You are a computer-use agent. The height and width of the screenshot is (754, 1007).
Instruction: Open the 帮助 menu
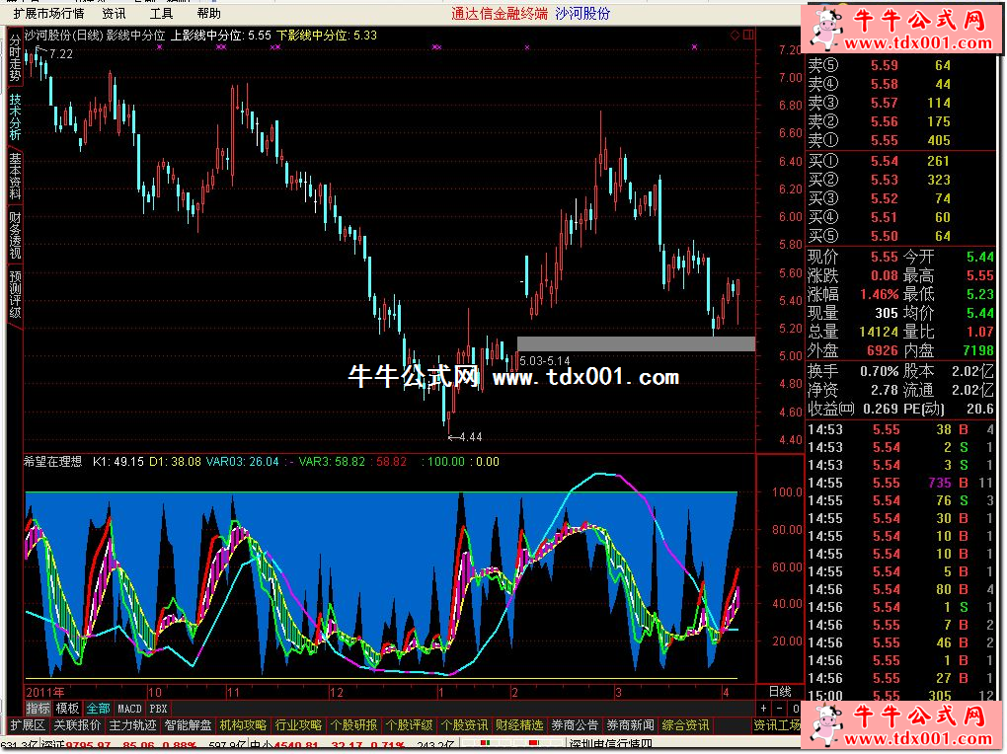(208, 14)
